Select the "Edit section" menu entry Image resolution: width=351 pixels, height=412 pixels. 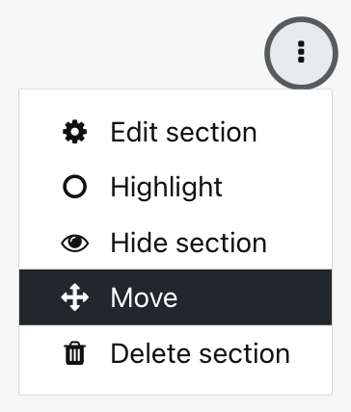175,132
